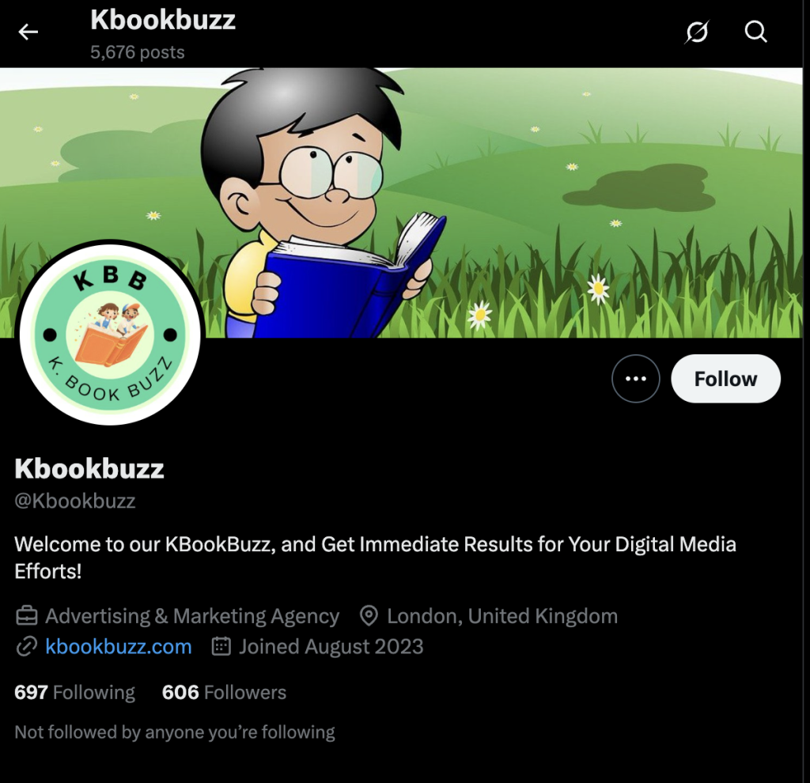Go back using the arrow icon
The height and width of the screenshot is (783, 810).
(28, 32)
